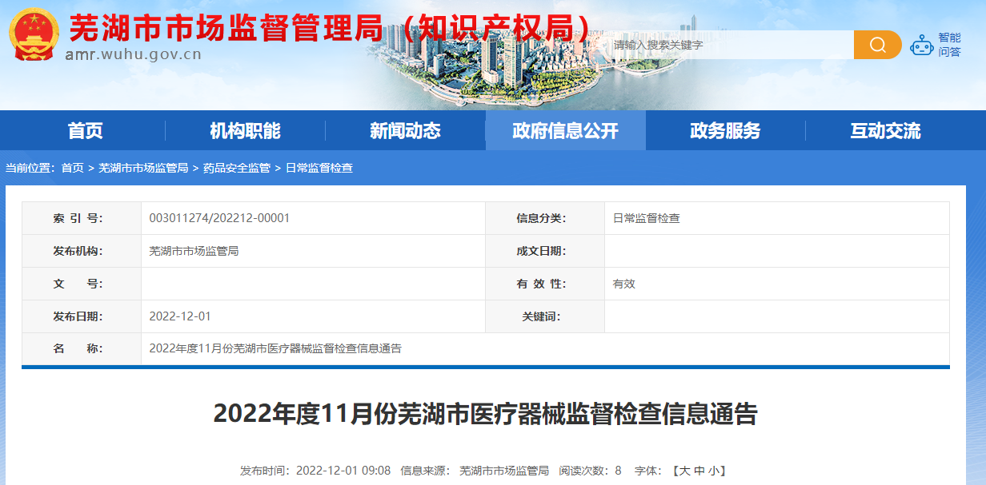986x485 pixels.
Task: Click the site title 芜湖市市场监督管理局
Action: tap(226, 30)
